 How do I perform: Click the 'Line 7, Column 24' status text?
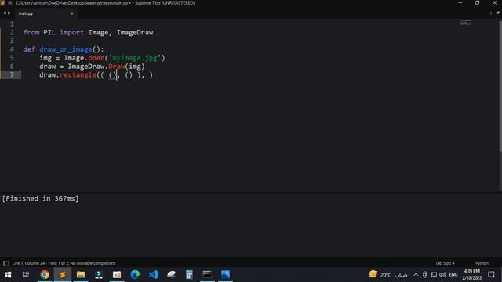pyautogui.click(x=28, y=263)
